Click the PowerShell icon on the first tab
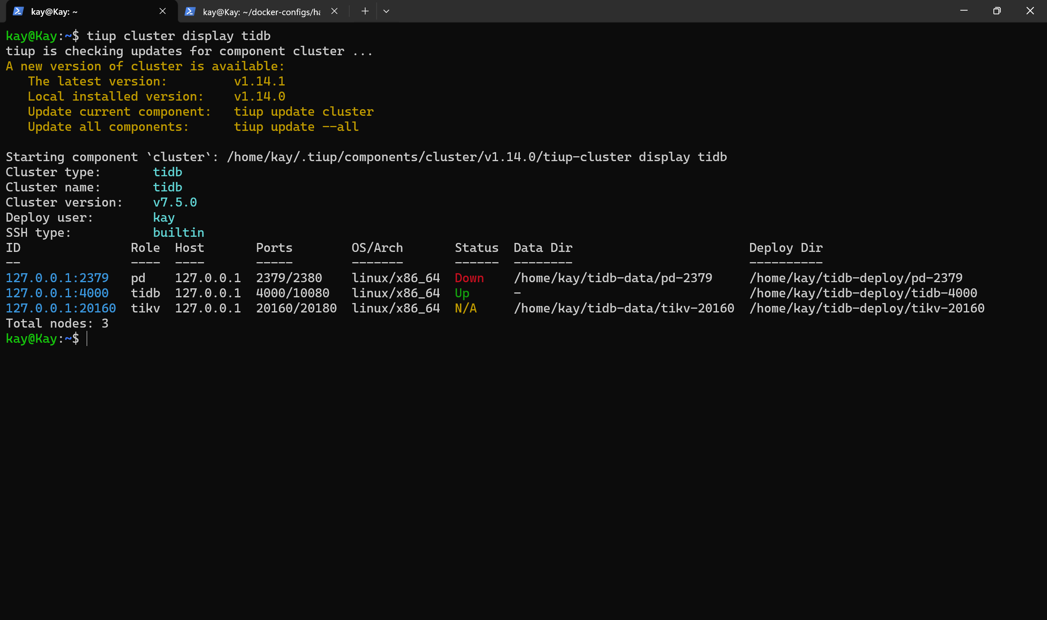1047x620 pixels. point(18,11)
